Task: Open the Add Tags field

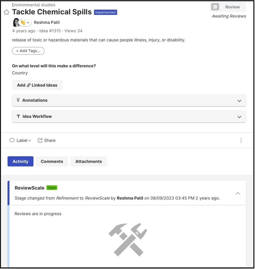Action: tap(28, 51)
